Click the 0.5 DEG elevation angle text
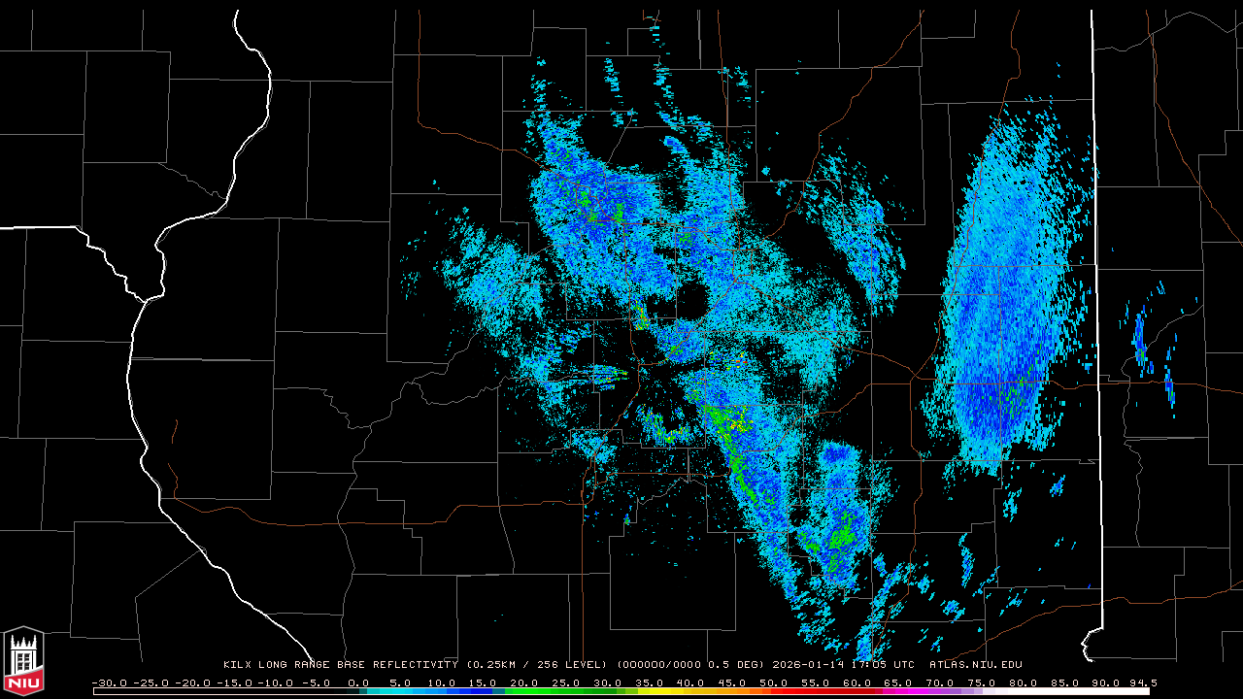Screen dimensions: 1243x699 click(738, 665)
